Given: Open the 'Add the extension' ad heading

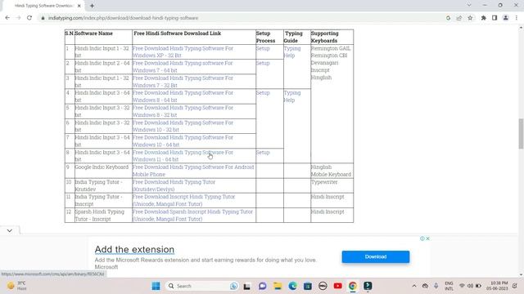Looking at the screenshot, I should [x=134, y=249].
